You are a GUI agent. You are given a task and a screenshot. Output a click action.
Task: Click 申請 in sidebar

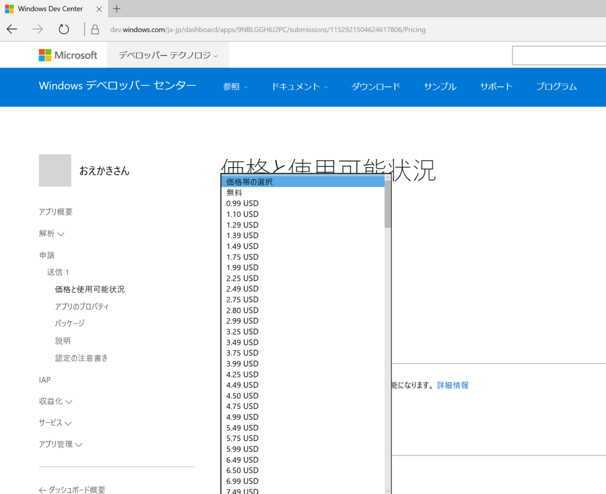(x=47, y=255)
